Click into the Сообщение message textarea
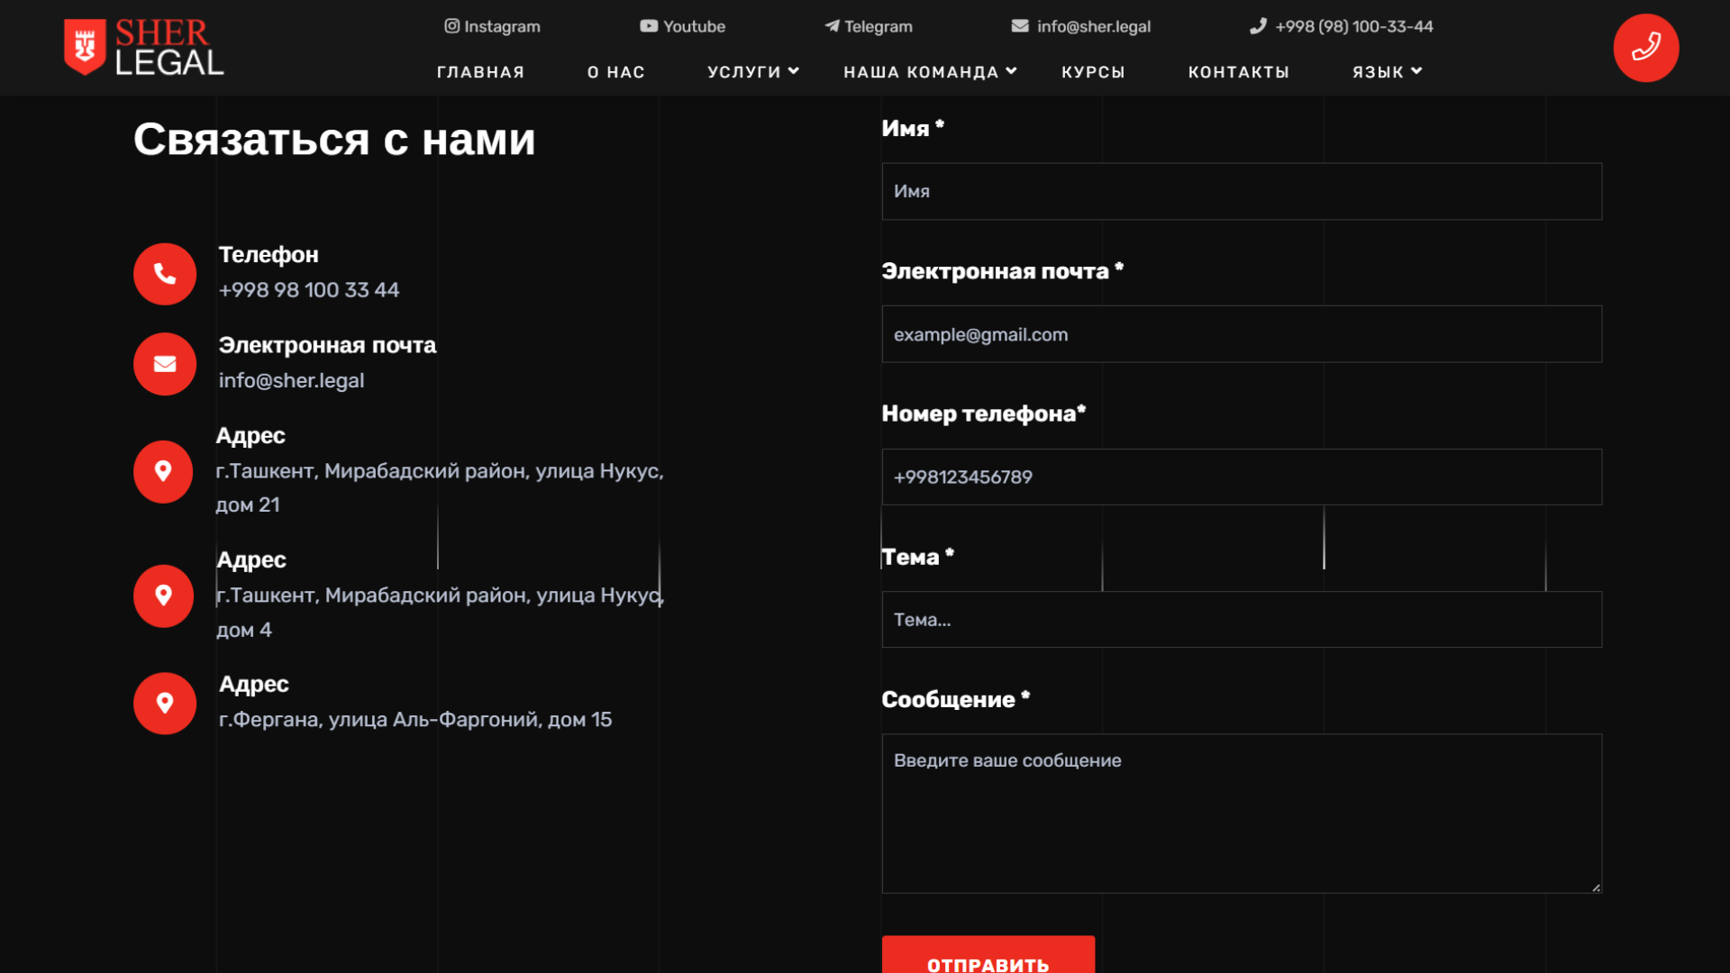This screenshot has width=1730, height=973. click(x=1241, y=813)
